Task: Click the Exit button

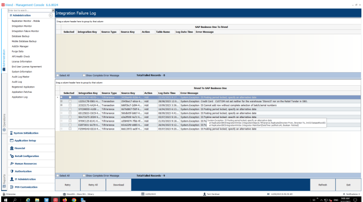Action: pyautogui.click(x=348, y=185)
